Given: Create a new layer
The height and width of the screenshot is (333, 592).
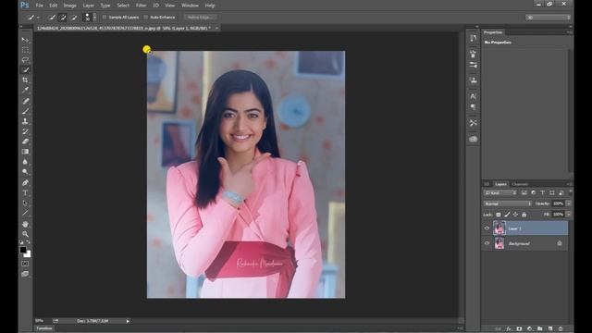Looking at the screenshot, I should (x=550, y=329).
